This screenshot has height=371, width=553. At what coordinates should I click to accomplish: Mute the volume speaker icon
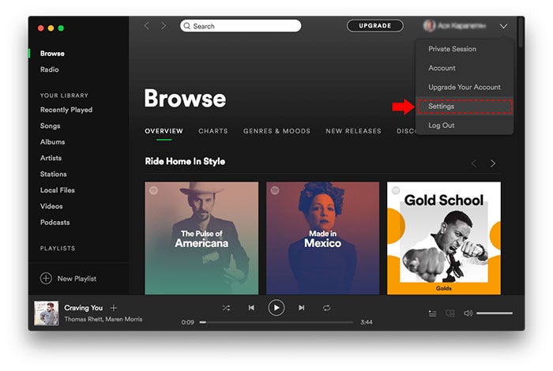(x=468, y=313)
